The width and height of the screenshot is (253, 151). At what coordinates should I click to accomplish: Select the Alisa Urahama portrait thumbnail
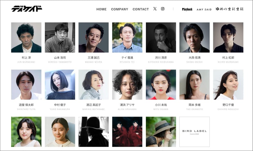(127, 84)
